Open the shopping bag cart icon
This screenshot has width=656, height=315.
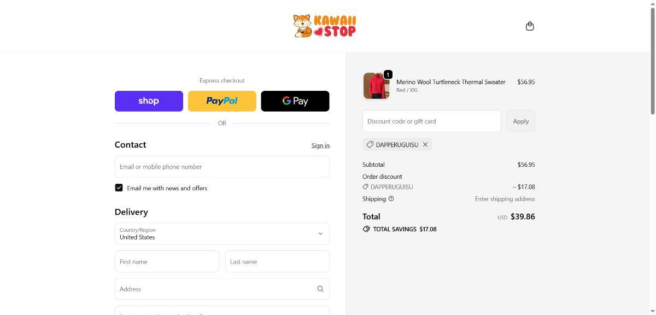[x=529, y=26]
